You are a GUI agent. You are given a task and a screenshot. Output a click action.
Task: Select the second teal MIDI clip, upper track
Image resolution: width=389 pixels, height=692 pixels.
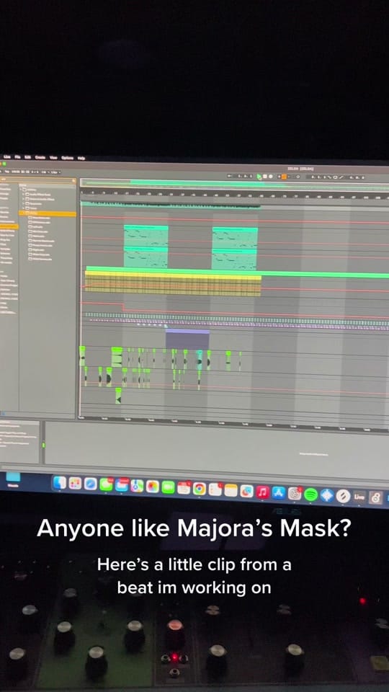[x=235, y=237]
